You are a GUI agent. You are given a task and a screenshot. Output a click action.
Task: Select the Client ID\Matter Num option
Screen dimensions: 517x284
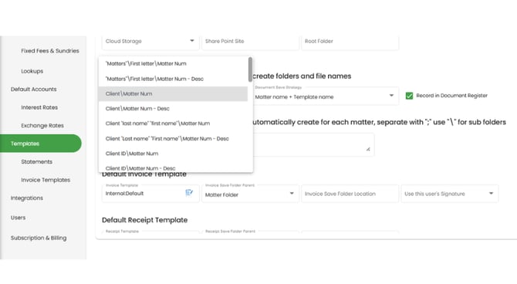pos(173,154)
